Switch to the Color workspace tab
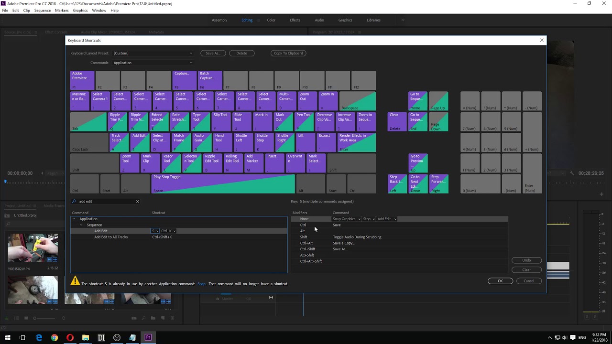612x344 pixels. pyautogui.click(x=271, y=20)
